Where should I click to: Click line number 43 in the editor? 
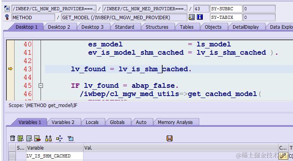click(28, 69)
